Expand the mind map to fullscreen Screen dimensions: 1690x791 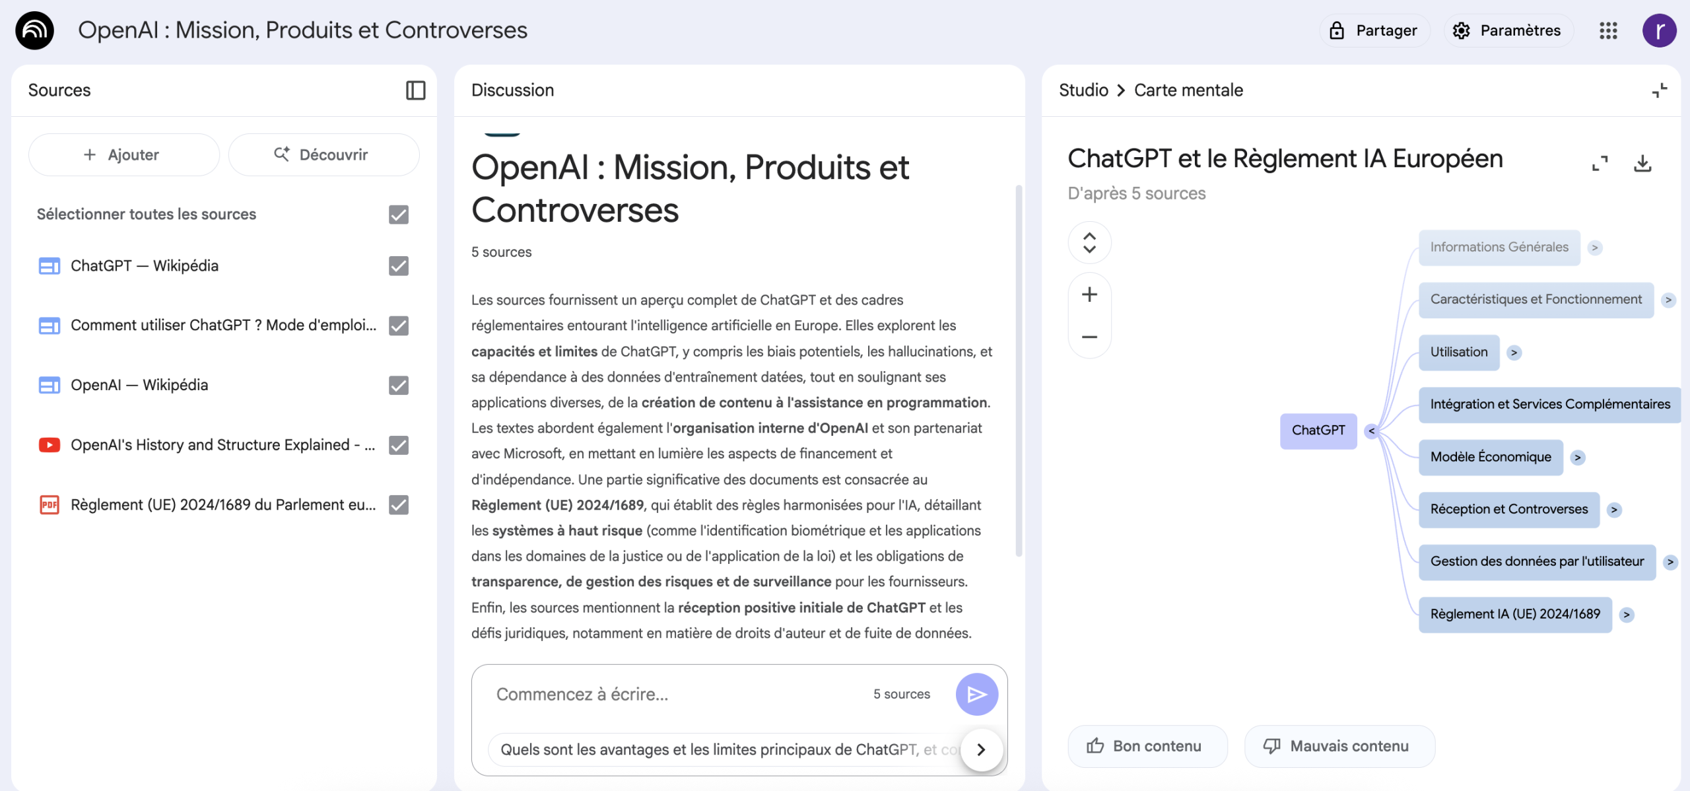click(1600, 163)
